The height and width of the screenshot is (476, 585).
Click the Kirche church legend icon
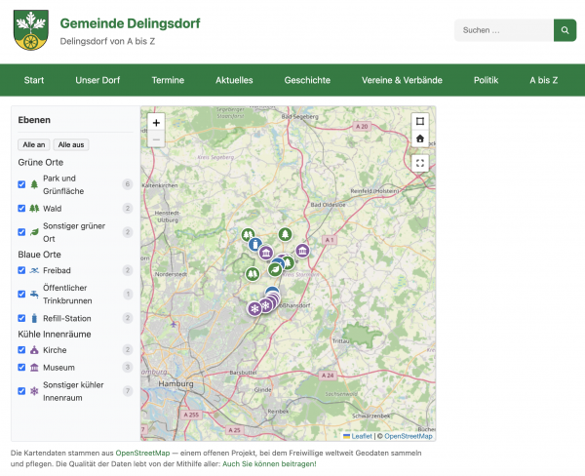tap(34, 350)
